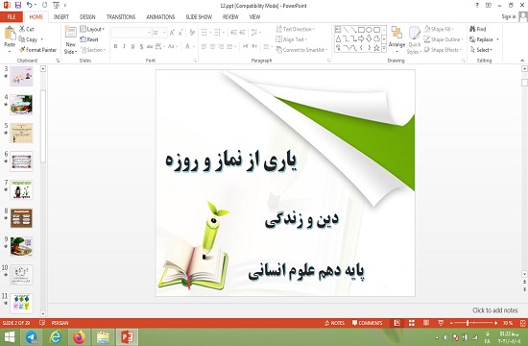Expand the Align Text dropdown
Screen dimensions: 528x346
pyautogui.click(x=291, y=39)
